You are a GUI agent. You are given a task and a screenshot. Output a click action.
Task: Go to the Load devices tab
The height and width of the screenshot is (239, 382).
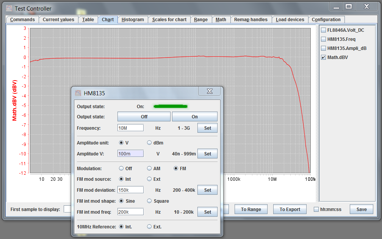(290, 20)
